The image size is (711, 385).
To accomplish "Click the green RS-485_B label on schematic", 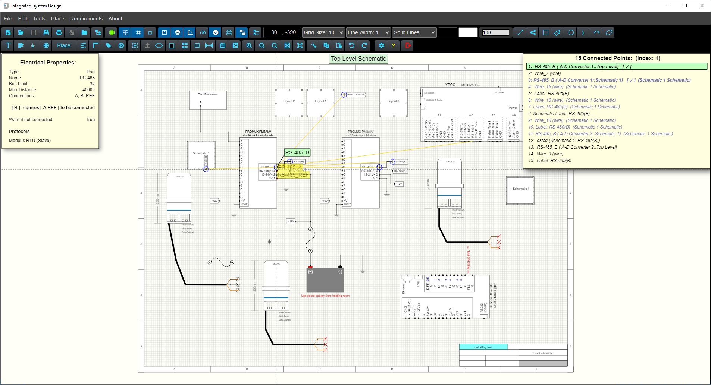I will (x=297, y=152).
